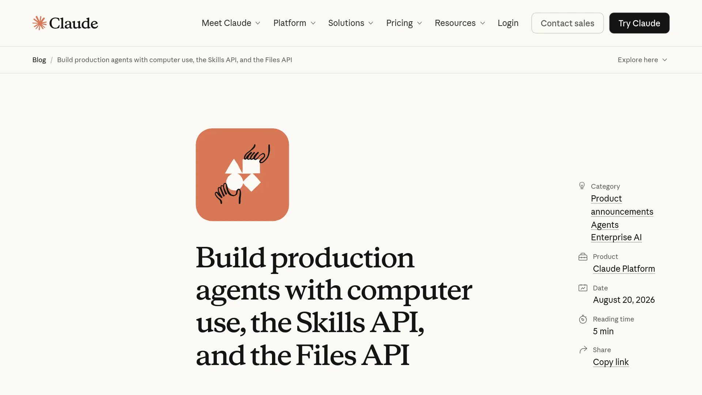Go back to Blog in breadcrumb
The image size is (702, 395).
(39, 60)
